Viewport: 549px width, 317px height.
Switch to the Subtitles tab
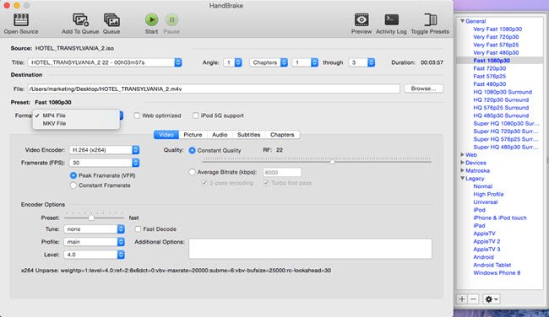click(248, 135)
